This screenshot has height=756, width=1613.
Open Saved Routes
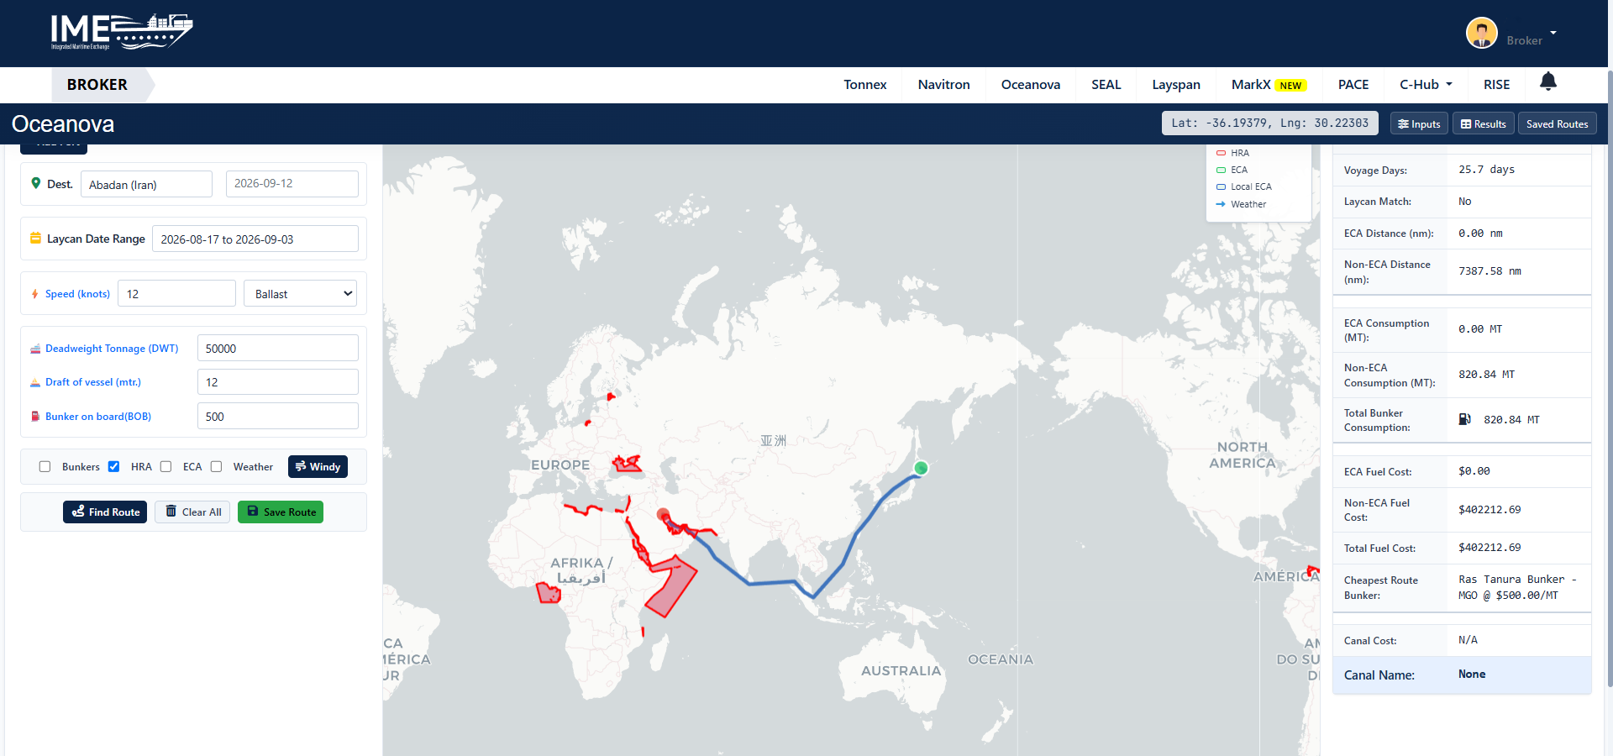[x=1557, y=123]
